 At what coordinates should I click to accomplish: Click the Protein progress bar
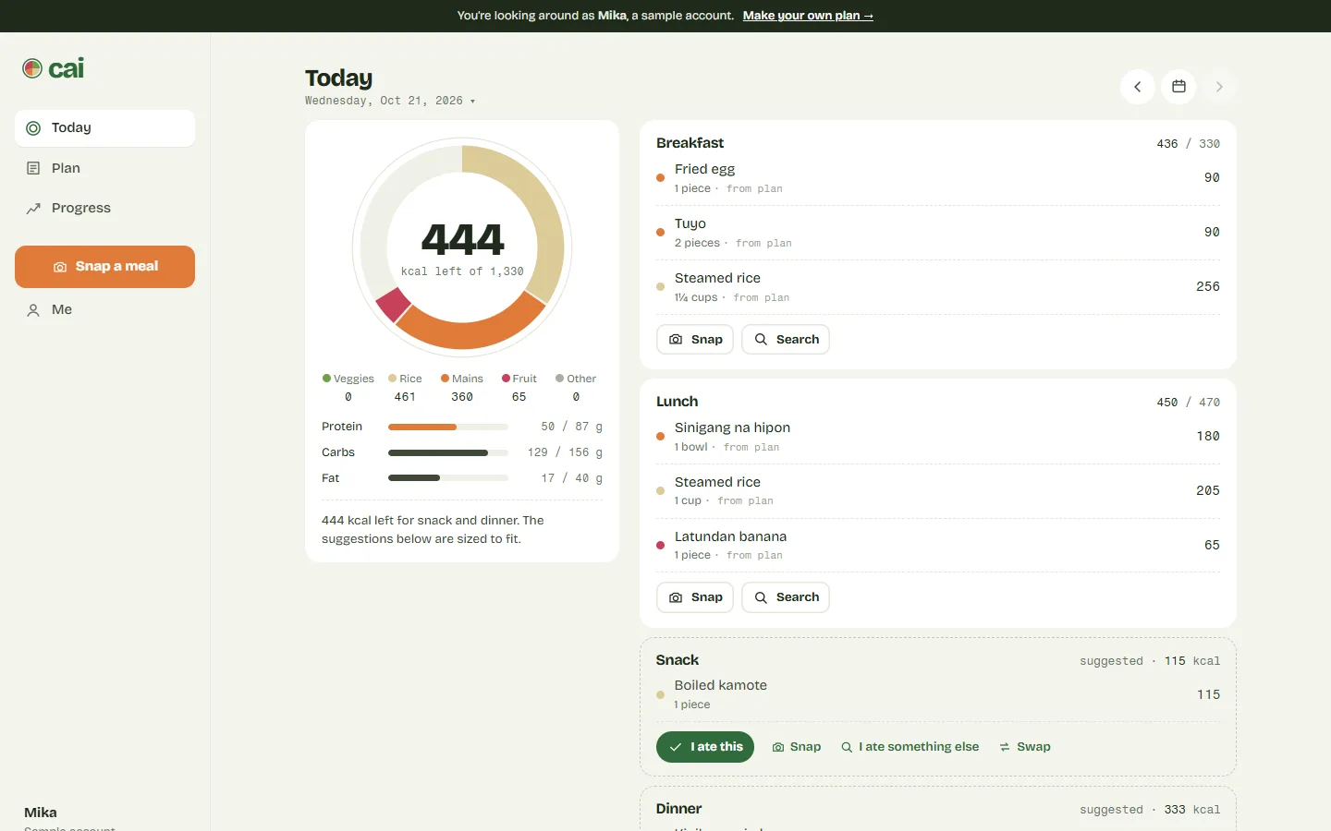click(448, 427)
